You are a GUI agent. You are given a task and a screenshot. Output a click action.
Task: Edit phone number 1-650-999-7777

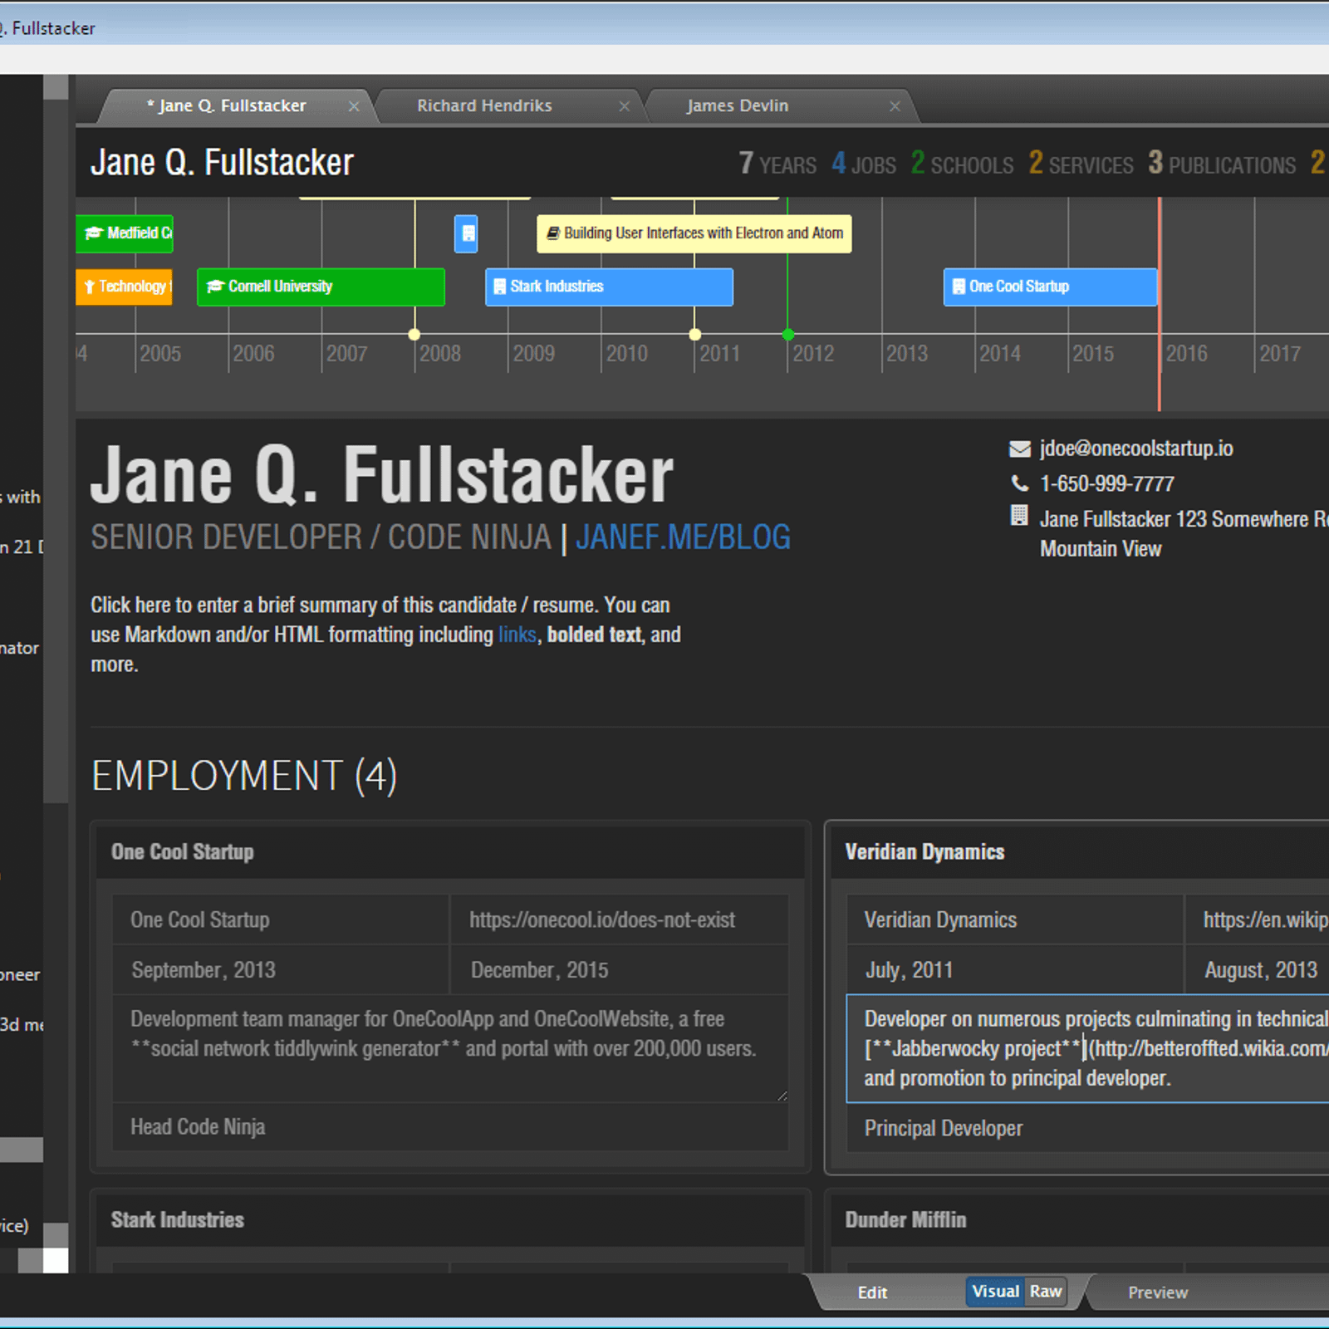tap(1107, 484)
